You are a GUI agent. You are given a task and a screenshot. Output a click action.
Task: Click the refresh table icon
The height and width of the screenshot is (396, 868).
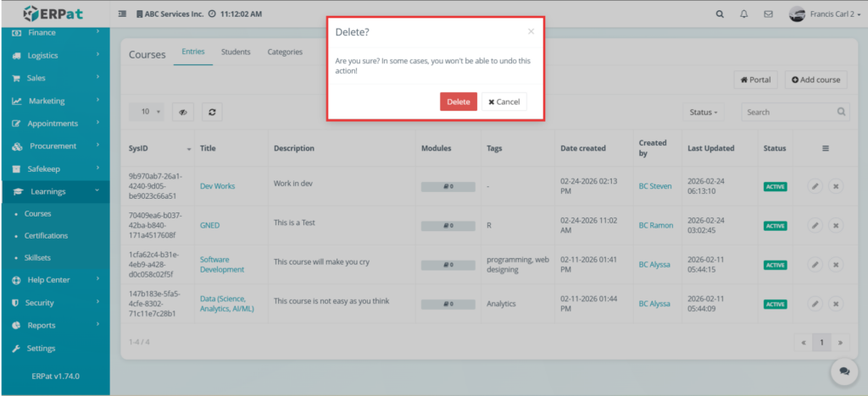point(212,112)
